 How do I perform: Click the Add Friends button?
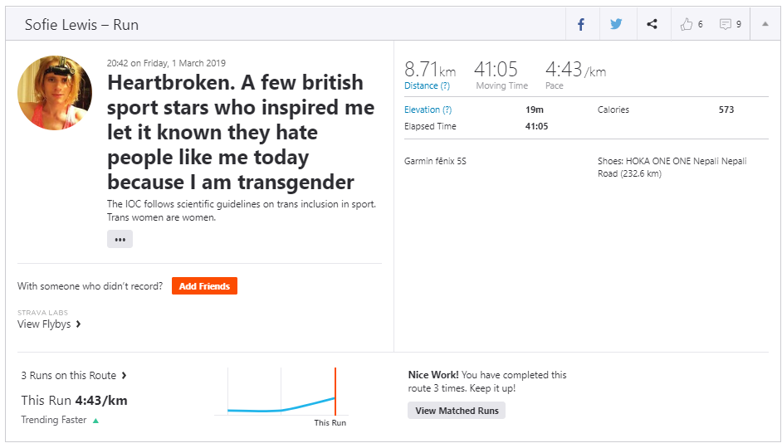[204, 286]
